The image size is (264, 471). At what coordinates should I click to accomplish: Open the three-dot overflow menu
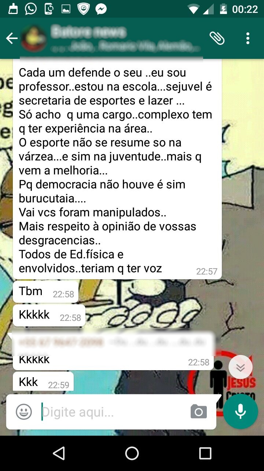[x=248, y=38]
